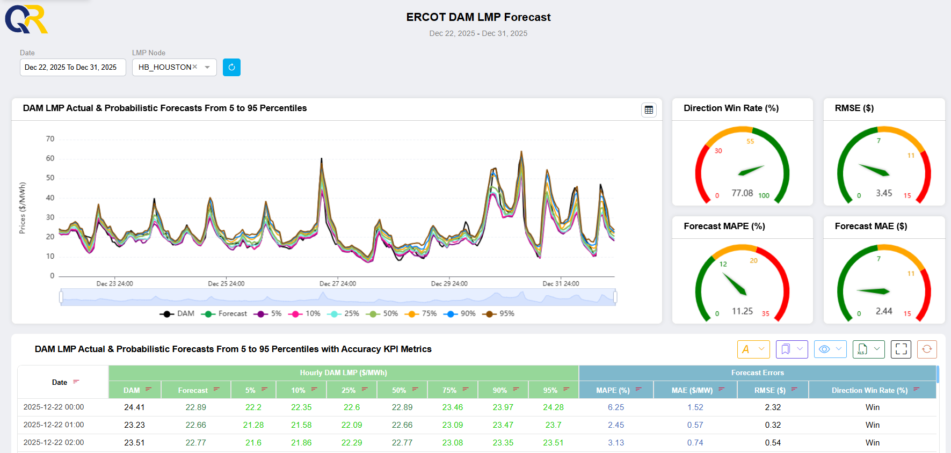Open the chart data table view icon

pos(649,109)
